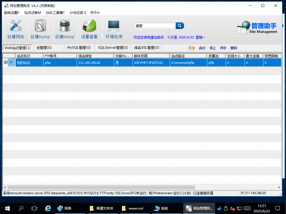
Task: Click the 211.149.246.60 domain cell
Action: [x=96, y=63]
